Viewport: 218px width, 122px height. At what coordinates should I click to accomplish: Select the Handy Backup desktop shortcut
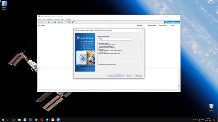pyautogui.click(x=4, y=5)
